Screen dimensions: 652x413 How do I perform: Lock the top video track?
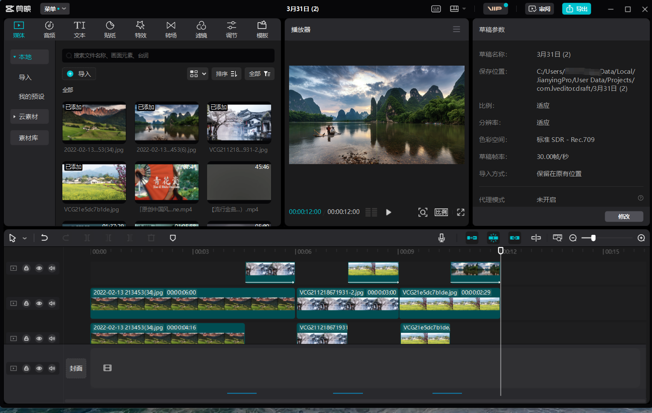click(x=26, y=268)
